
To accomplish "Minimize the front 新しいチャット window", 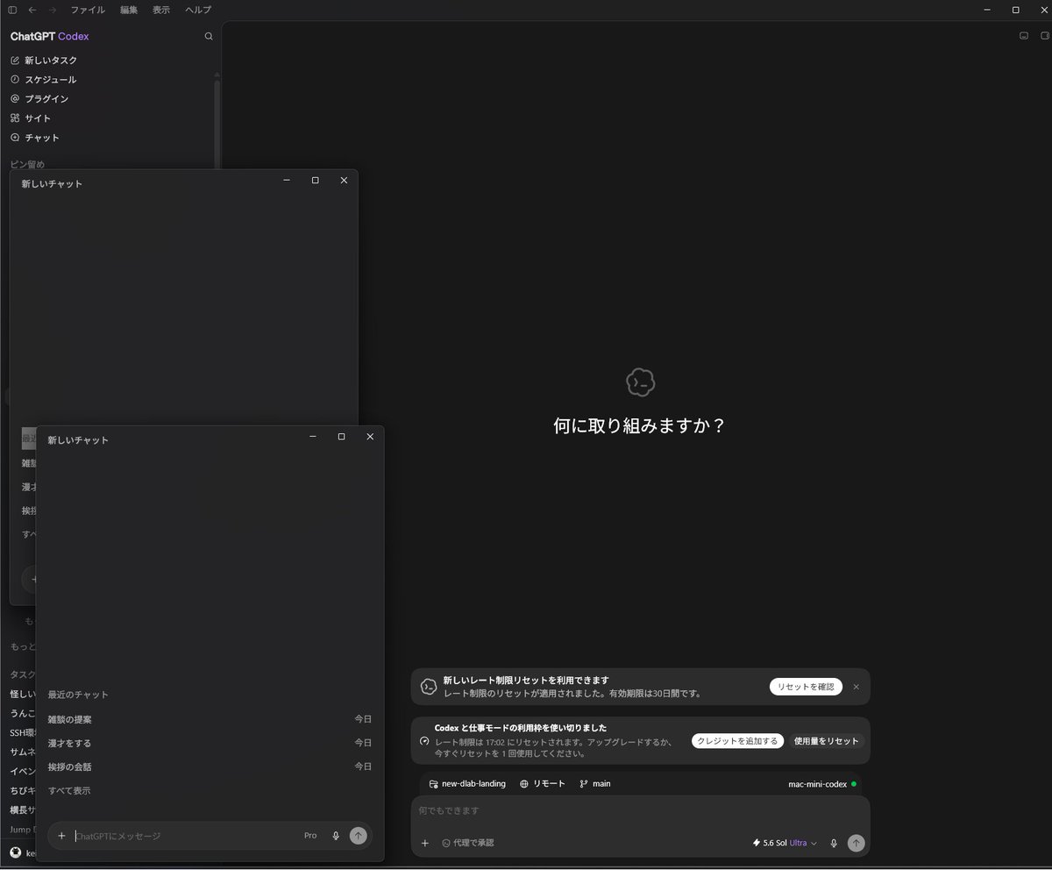I will click(x=313, y=437).
